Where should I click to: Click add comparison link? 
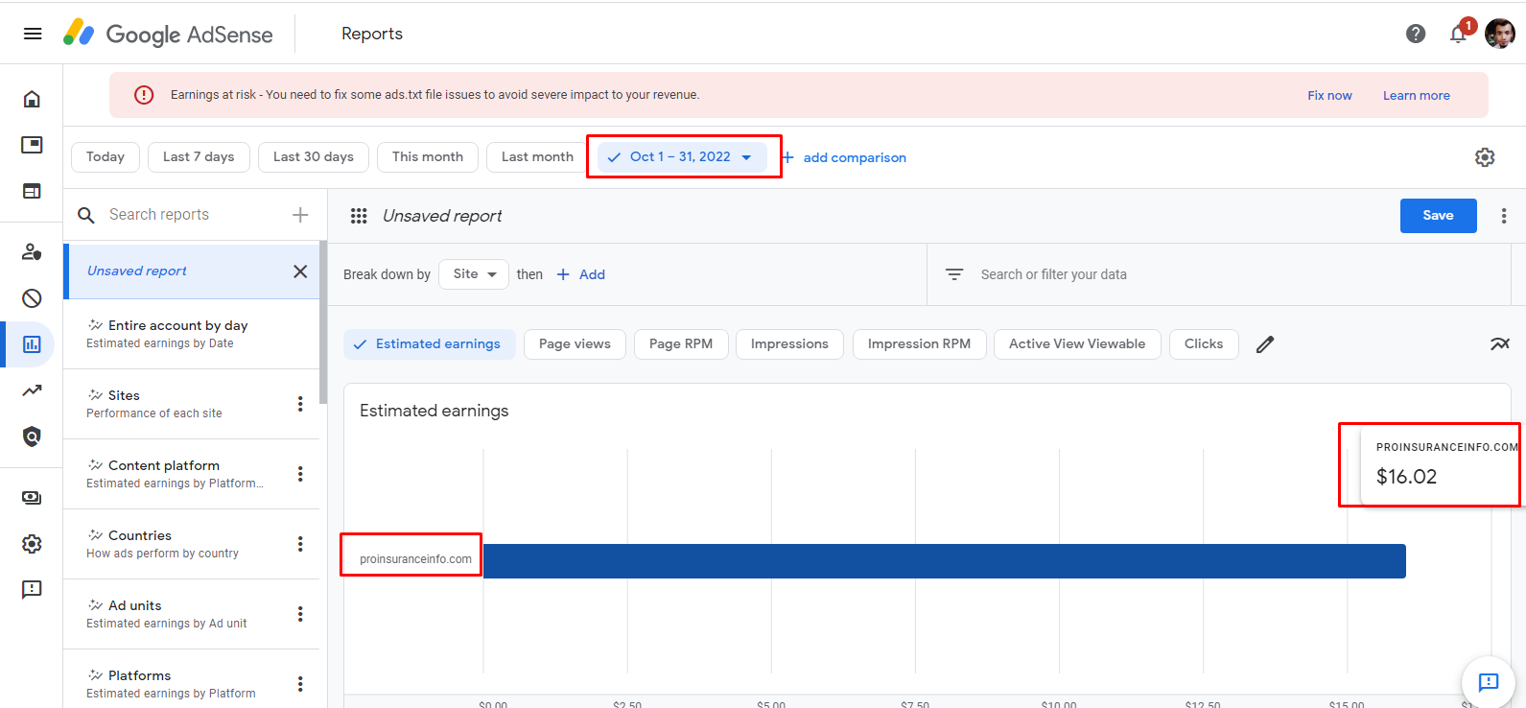(x=844, y=157)
